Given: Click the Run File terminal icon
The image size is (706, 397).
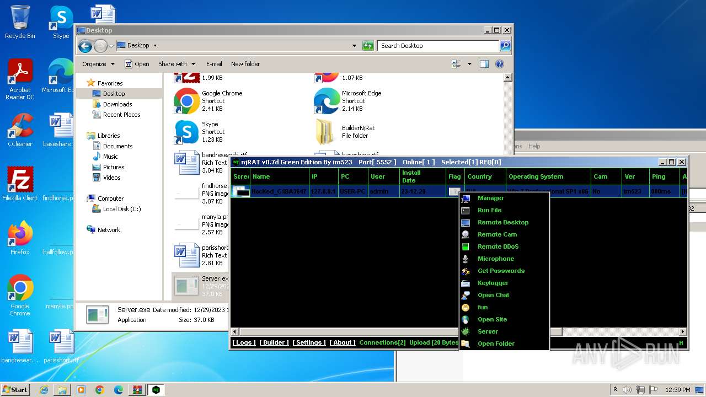Looking at the screenshot, I should tap(466, 210).
